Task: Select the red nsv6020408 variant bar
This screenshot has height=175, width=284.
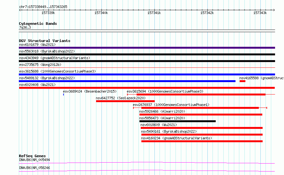Action: pos(147,88)
